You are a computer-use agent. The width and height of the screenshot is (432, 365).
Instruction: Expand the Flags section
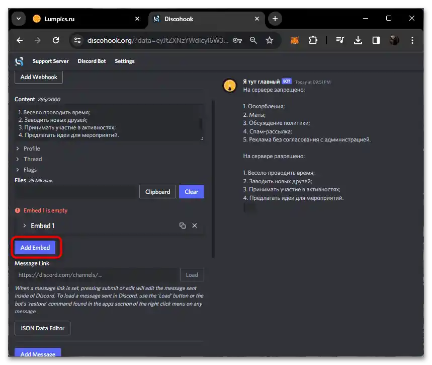[30, 170]
